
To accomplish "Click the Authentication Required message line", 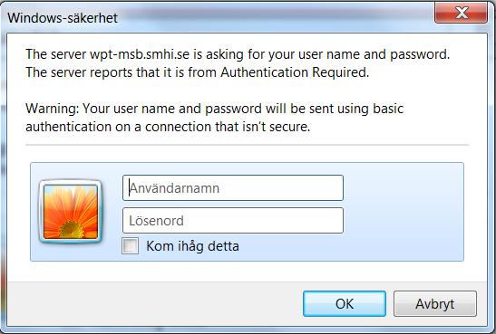I will click(197, 72).
